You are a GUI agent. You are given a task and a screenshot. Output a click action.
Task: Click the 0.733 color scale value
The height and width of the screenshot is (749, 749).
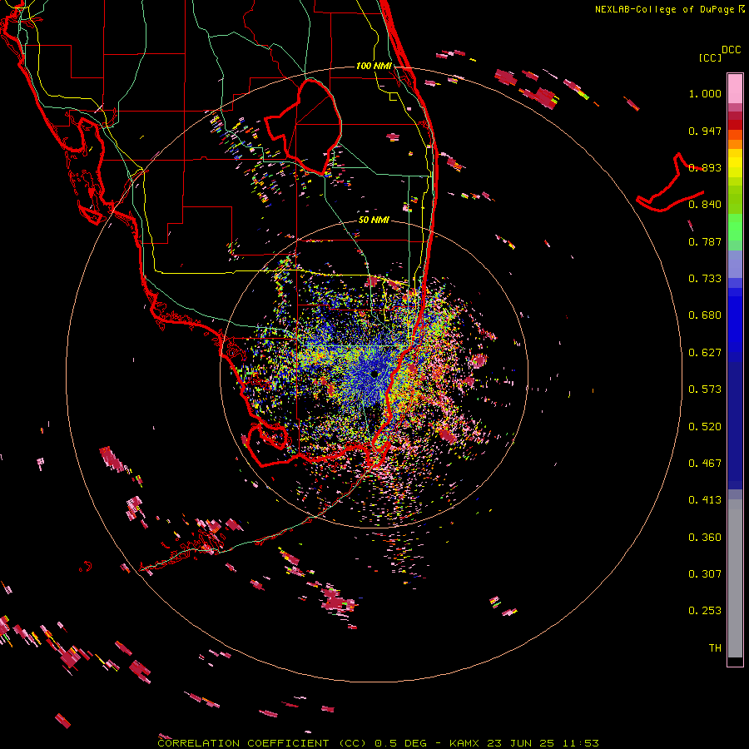pos(705,279)
